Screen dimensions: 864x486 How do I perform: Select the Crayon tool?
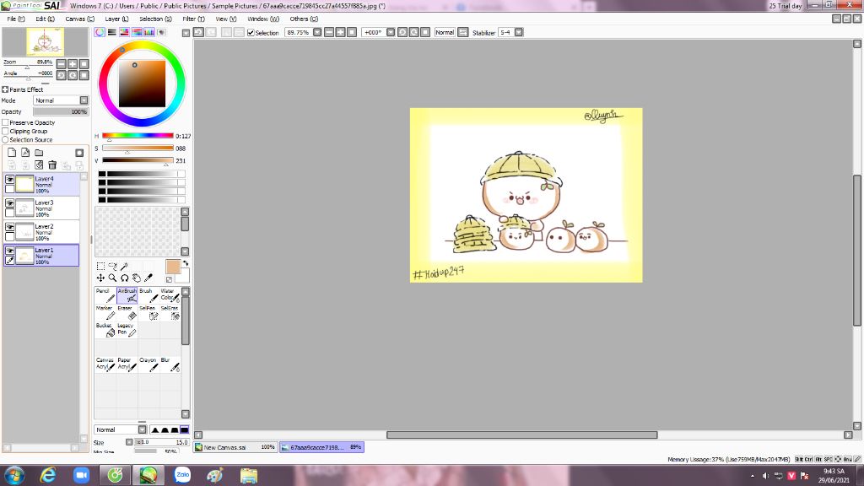pos(148,364)
